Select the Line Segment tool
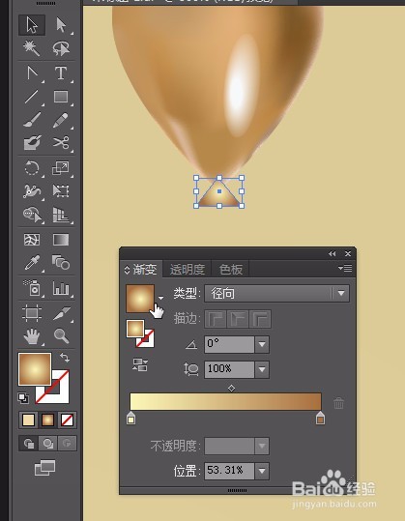This screenshot has width=405, height=521. (32, 97)
